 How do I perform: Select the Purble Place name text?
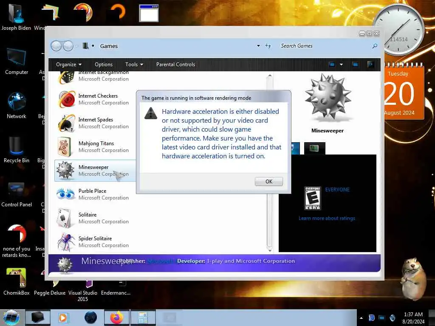tap(92, 191)
